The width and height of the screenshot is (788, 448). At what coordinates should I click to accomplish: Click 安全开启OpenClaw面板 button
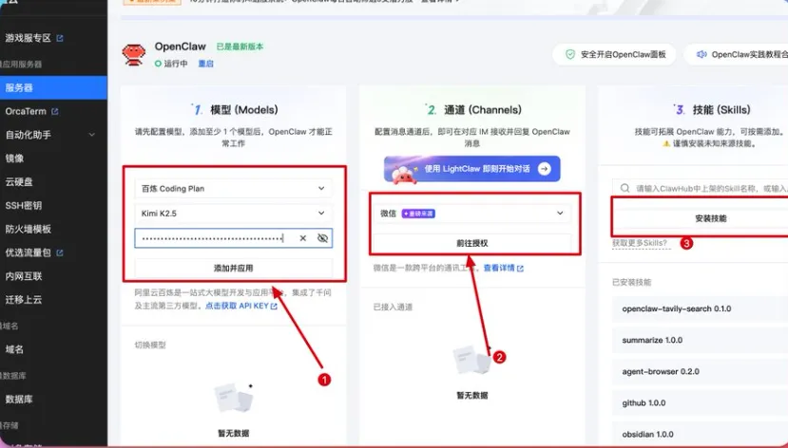point(614,54)
